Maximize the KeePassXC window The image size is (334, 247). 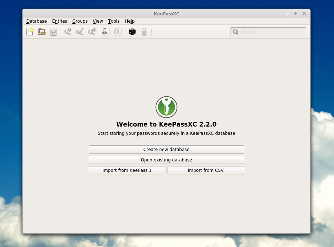tap(296, 14)
